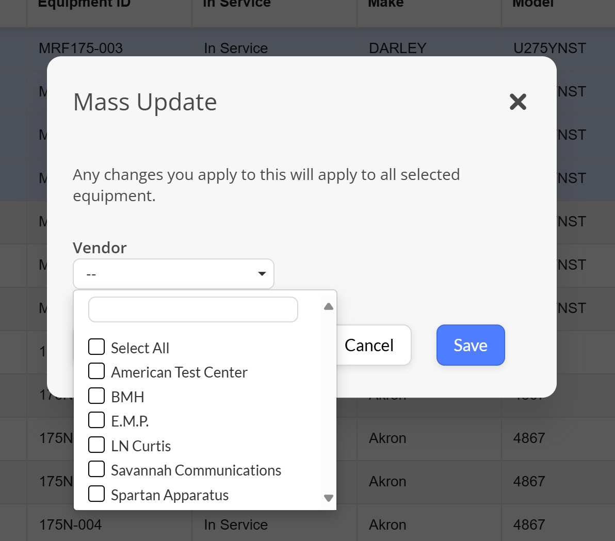
Task: Check the Savannah Communications checkbox
Action: pyautogui.click(x=96, y=469)
